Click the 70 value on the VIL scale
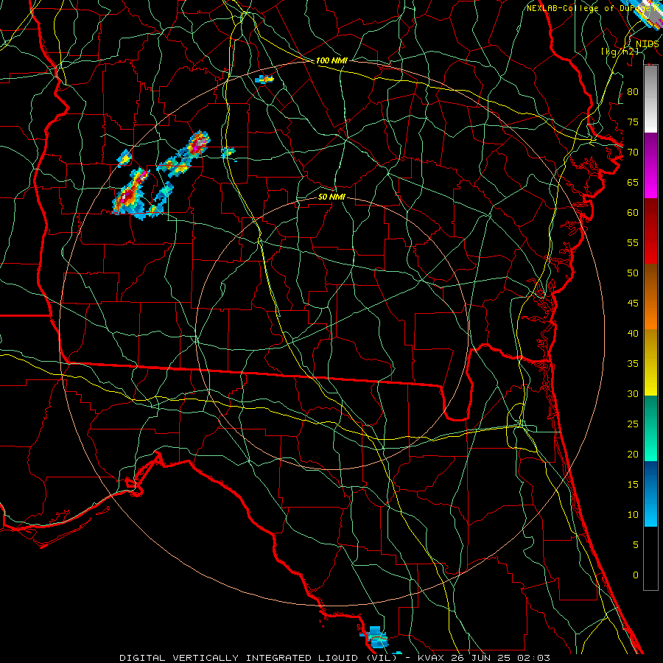The width and height of the screenshot is (663, 663). pyautogui.click(x=633, y=152)
